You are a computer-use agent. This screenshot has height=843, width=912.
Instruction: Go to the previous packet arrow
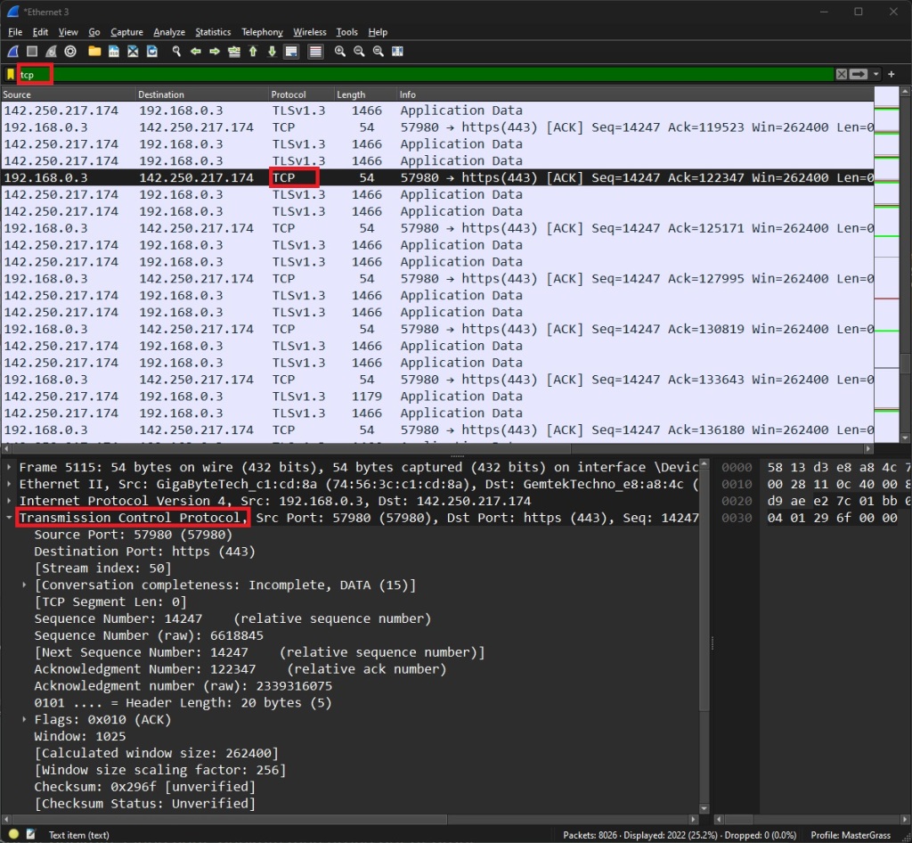195,52
